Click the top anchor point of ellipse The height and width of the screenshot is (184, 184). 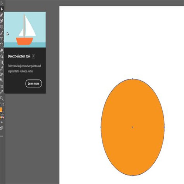[x=132, y=79]
